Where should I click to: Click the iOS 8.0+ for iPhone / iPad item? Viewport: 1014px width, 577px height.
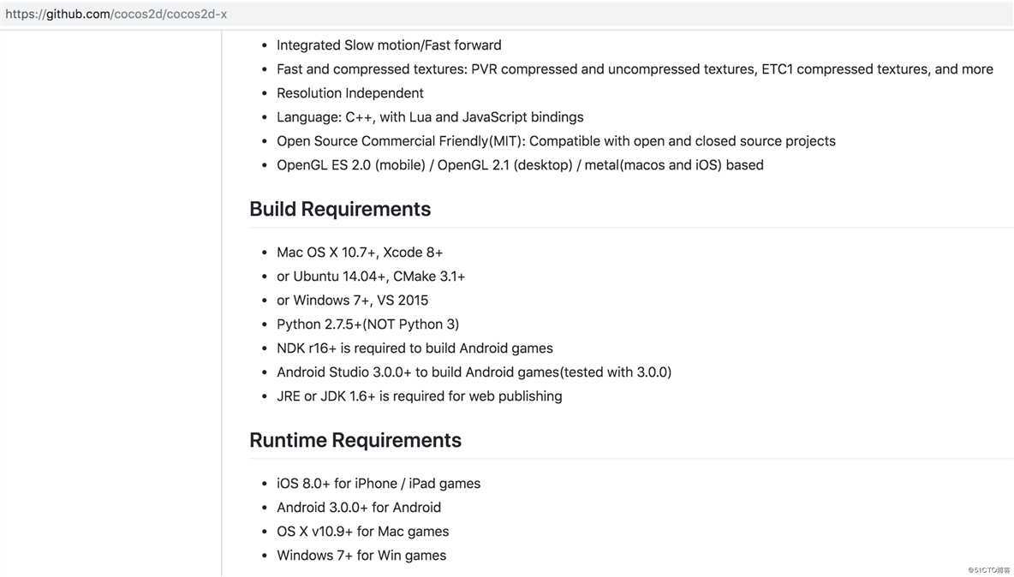coord(379,484)
